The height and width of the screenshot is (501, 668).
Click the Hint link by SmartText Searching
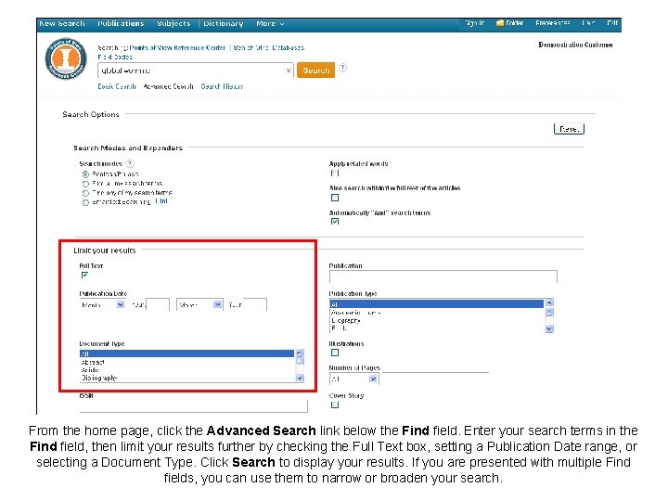pos(161,201)
